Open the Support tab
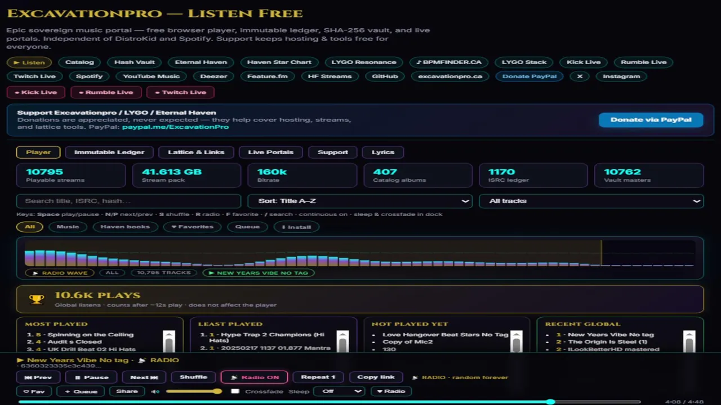The height and width of the screenshot is (405, 721). click(x=333, y=152)
